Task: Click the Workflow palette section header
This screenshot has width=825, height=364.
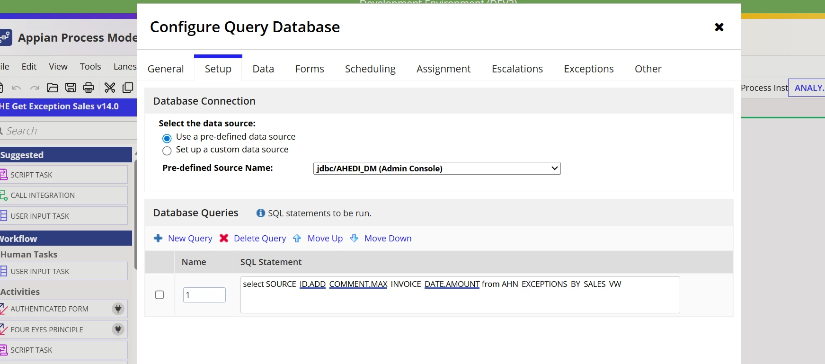Action: (x=66, y=239)
